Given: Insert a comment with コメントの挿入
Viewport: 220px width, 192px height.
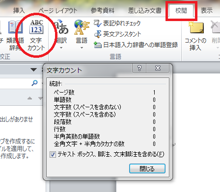Looking at the screenshot, I should pyautogui.click(x=195, y=36).
